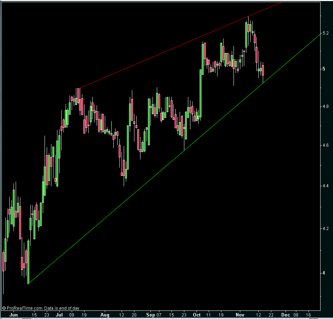Click the Jun month label
This screenshot has height=319, width=333.
14,315
